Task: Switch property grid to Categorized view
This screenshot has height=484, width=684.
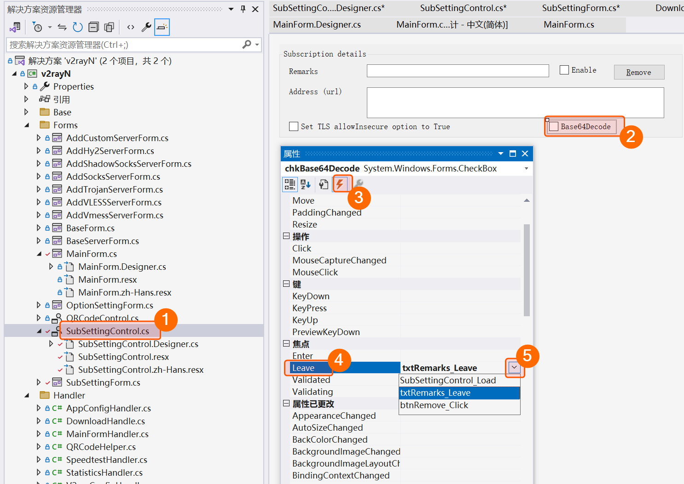Action: tap(290, 184)
